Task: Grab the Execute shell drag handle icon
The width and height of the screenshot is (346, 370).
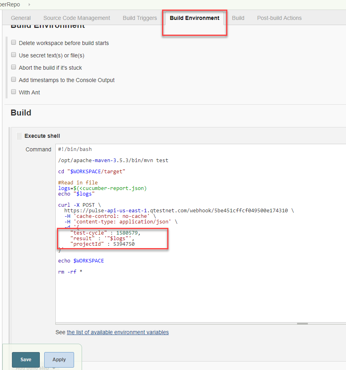Action: pyautogui.click(x=19, y=136)
